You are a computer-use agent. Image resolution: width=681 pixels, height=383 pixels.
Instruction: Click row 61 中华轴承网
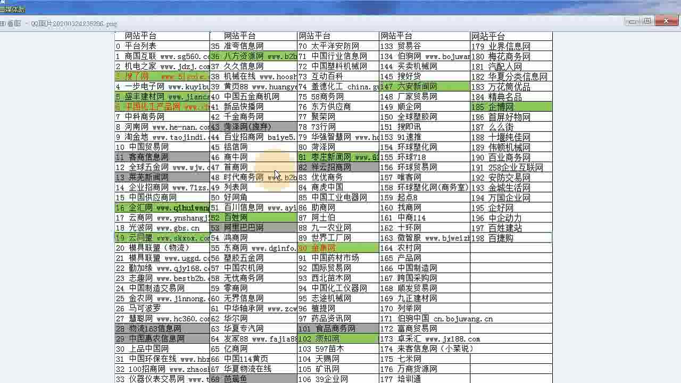[x=253, y=309]
